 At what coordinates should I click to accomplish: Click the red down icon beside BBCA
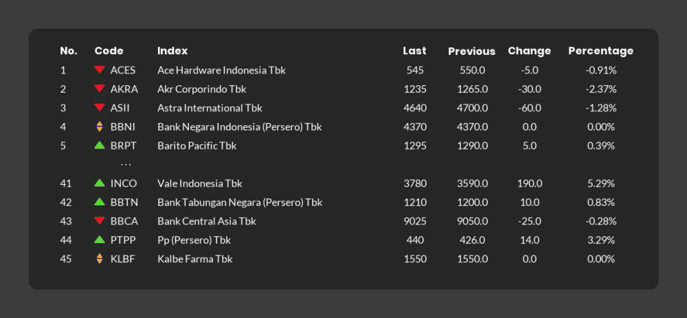(x=100, y=220)
